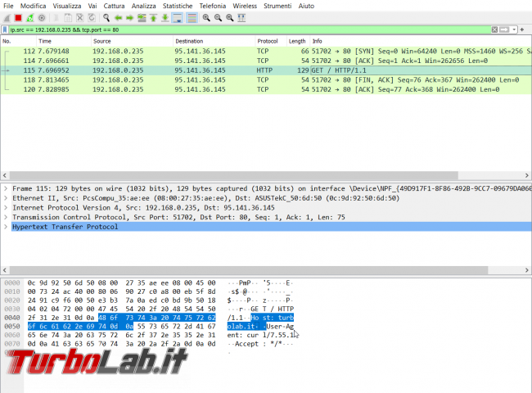Zoom in on packet text

(206, 18)
